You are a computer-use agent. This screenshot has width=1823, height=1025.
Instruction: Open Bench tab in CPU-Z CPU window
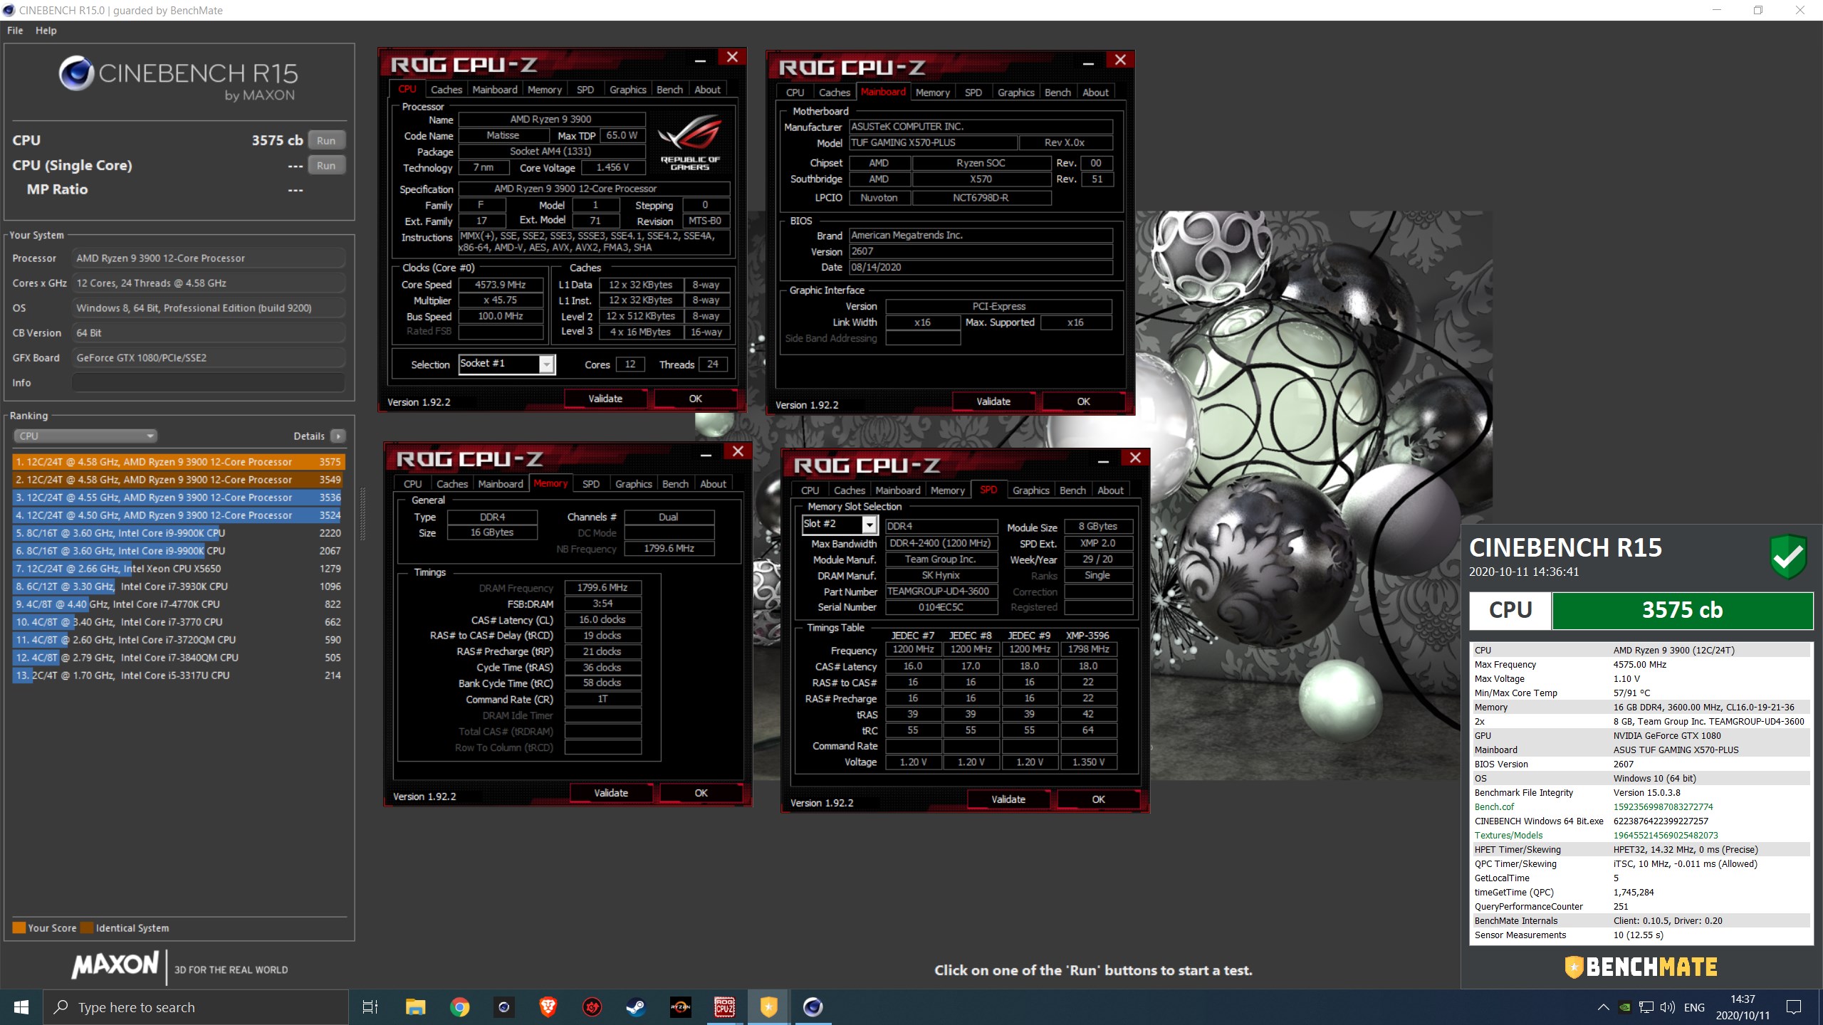click(669, 90)
